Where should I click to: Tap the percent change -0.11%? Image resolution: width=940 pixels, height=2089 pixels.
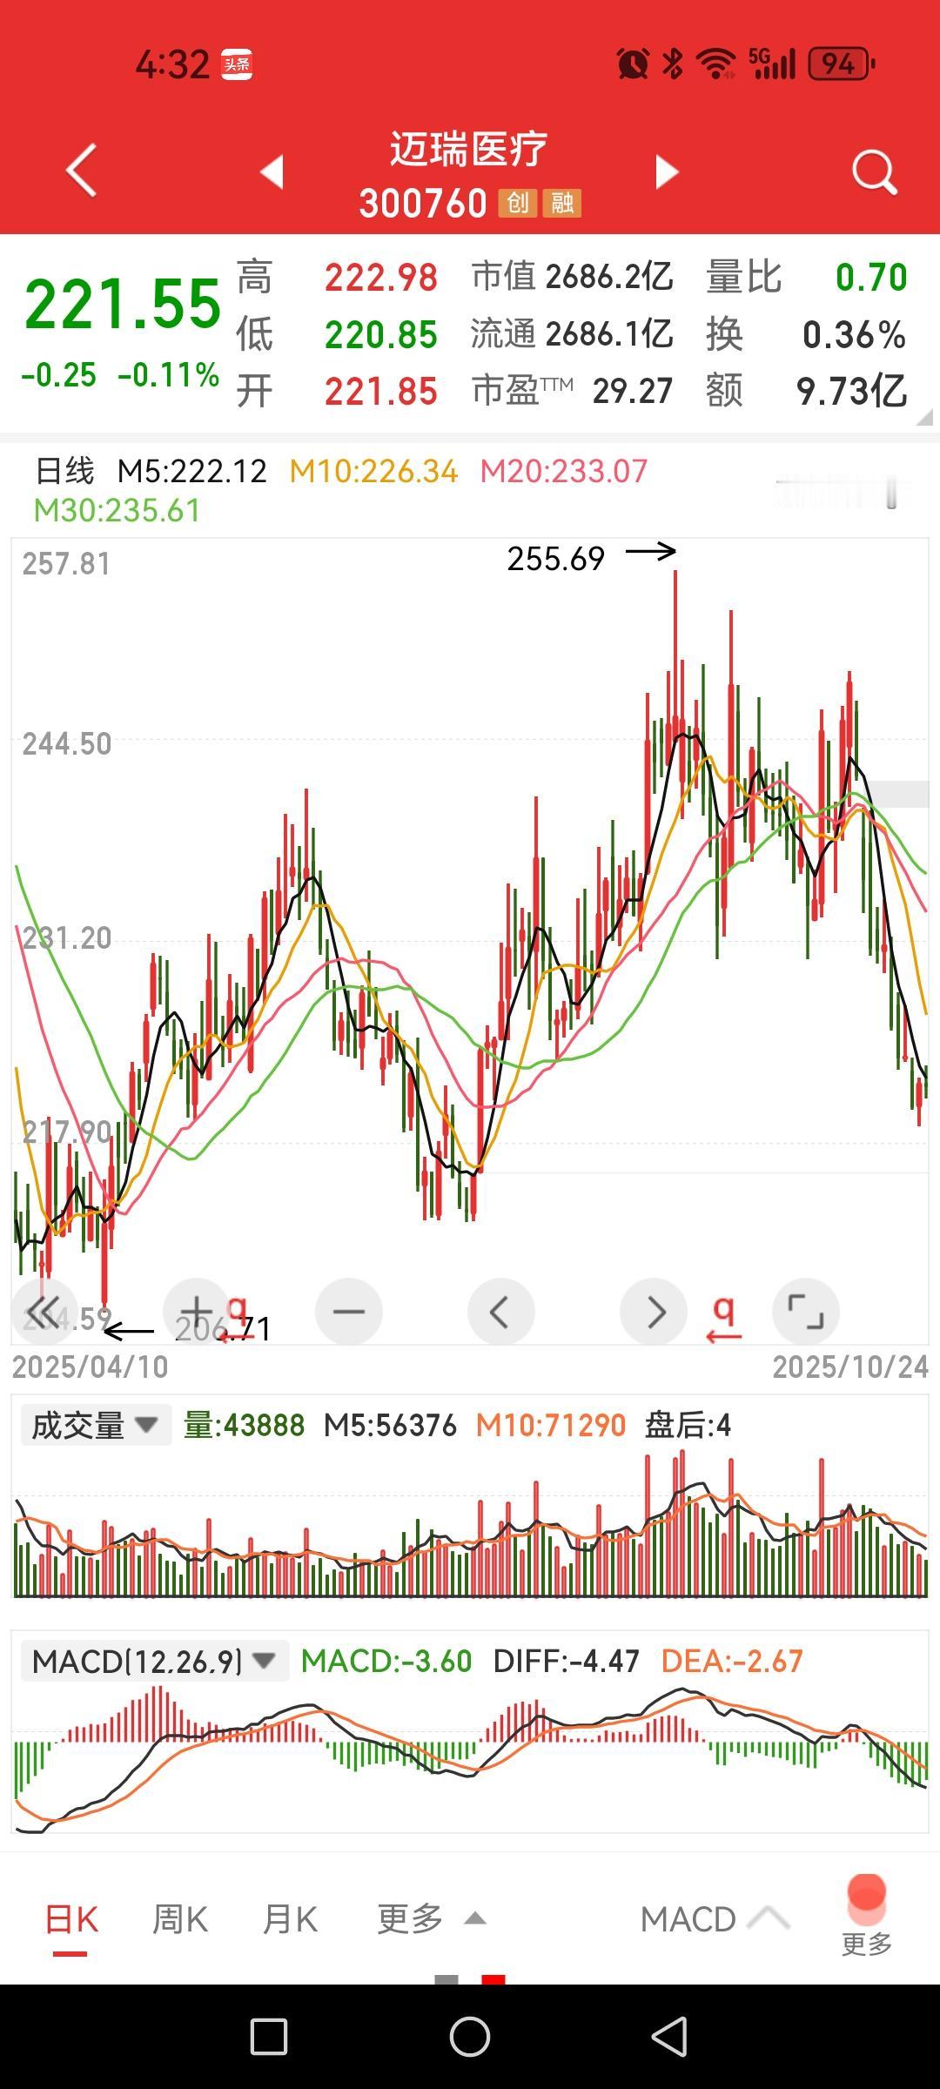click(x=168, y=375)
